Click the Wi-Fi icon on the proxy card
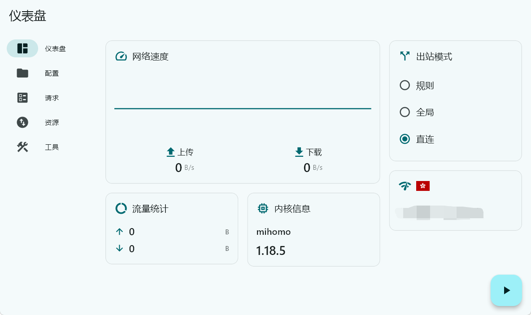The image size is (531, 315). coord(405,186)
